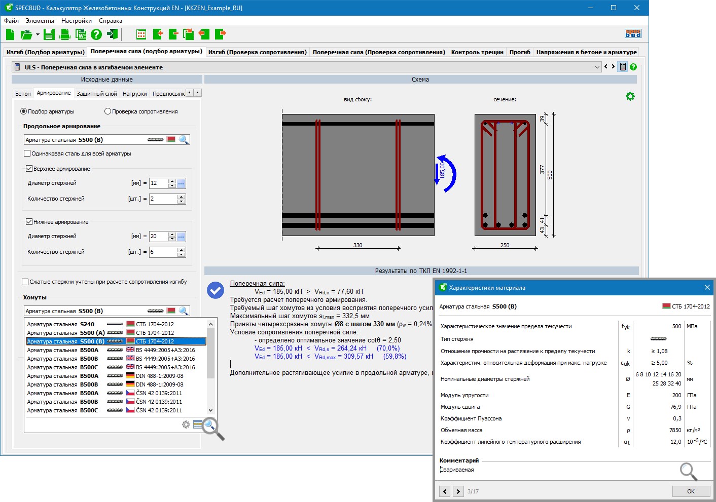
Task: Select the 'Проверка сопротивления' radio button
Action: (x=108, y=111)
